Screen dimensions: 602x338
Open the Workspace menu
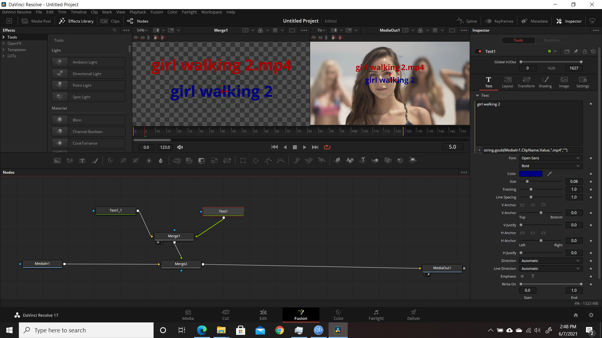click(x=211, y=12)
